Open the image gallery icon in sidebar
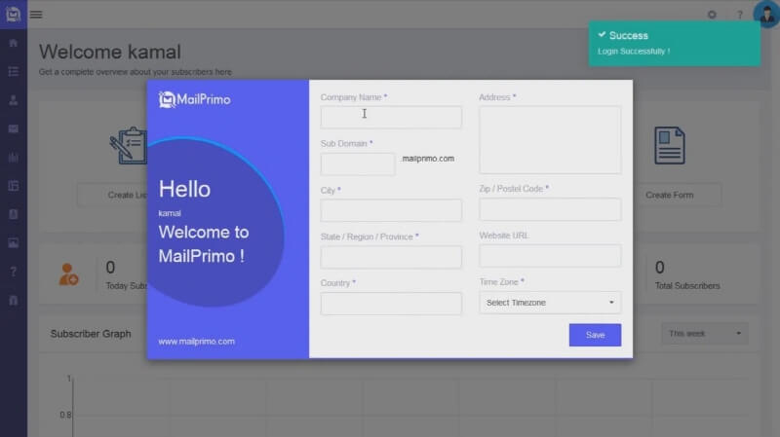 (x=14, y=243)
